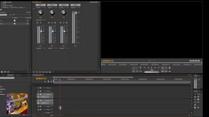Toggle record enable on Audio 1 mixer channel

[43, 23]
